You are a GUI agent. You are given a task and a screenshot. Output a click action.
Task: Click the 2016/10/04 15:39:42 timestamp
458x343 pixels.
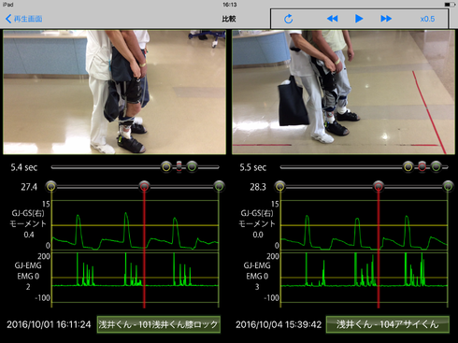pyautogui.click(x=279, y=324)
